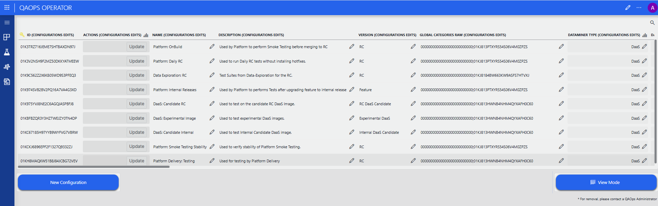Image resolution: width=658 pixels, height=206 pixels.
Task: Click Update for Platform: Daily RC row
Action: coord(137,61)
